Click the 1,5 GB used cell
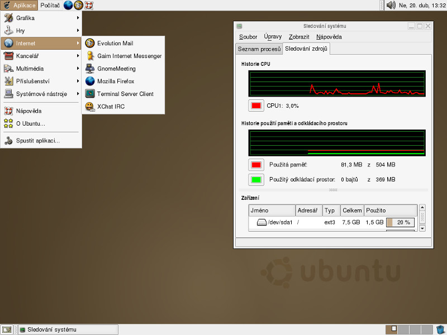The image size is (447, 335). [374, 222]
